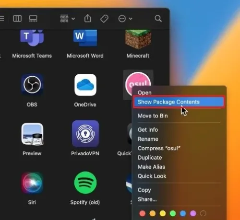Select the Microsoft Word app icon

point(85,38)
